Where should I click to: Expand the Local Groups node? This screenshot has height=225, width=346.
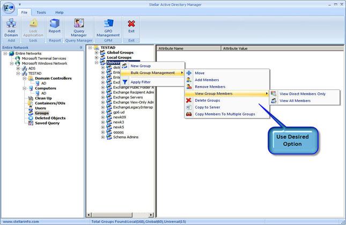pyautogui.click(x=97, y=58)
